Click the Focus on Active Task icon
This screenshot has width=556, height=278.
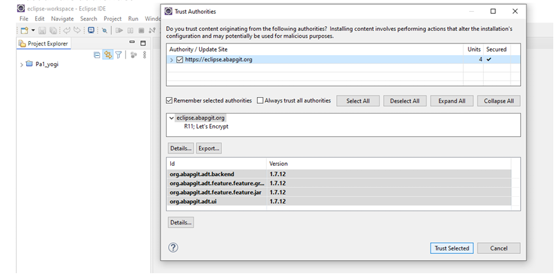pyautogui.click(x=134, y=55)
